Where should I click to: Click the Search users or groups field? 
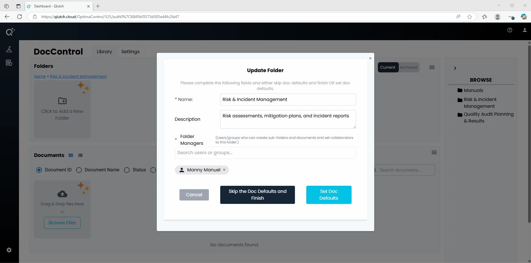pyautogui.click(x=265, y=153)
